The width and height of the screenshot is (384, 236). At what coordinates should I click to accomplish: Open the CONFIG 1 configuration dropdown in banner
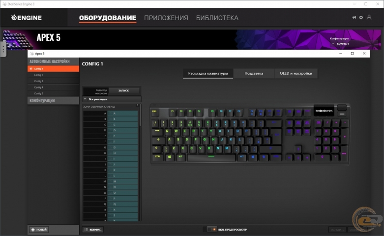[x=354, y=44]
